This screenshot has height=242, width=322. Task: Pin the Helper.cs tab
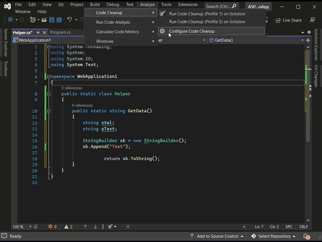38,32
